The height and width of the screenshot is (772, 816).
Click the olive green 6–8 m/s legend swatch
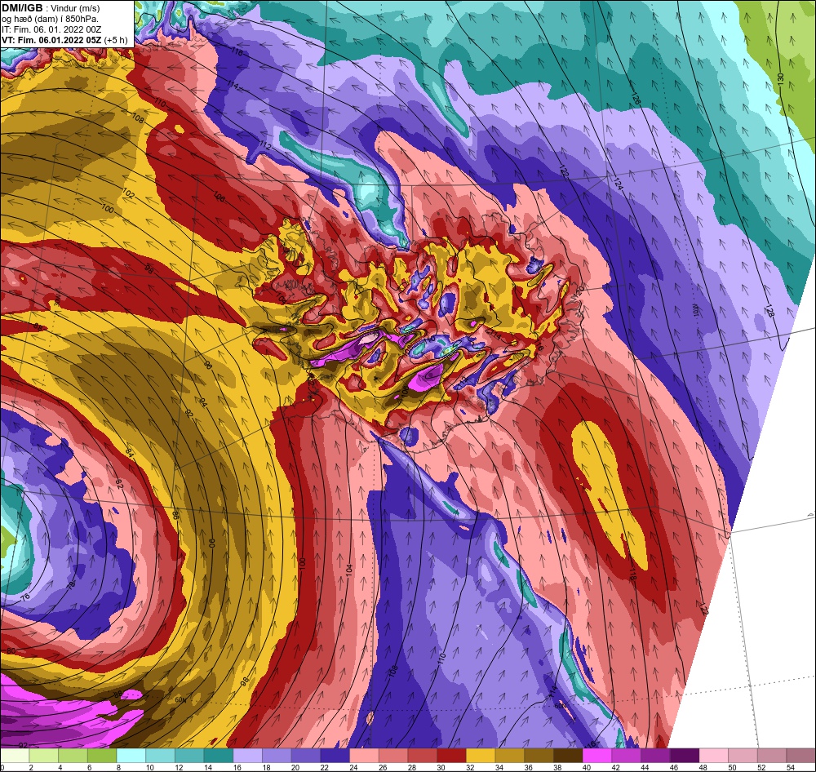coord(102,756)
